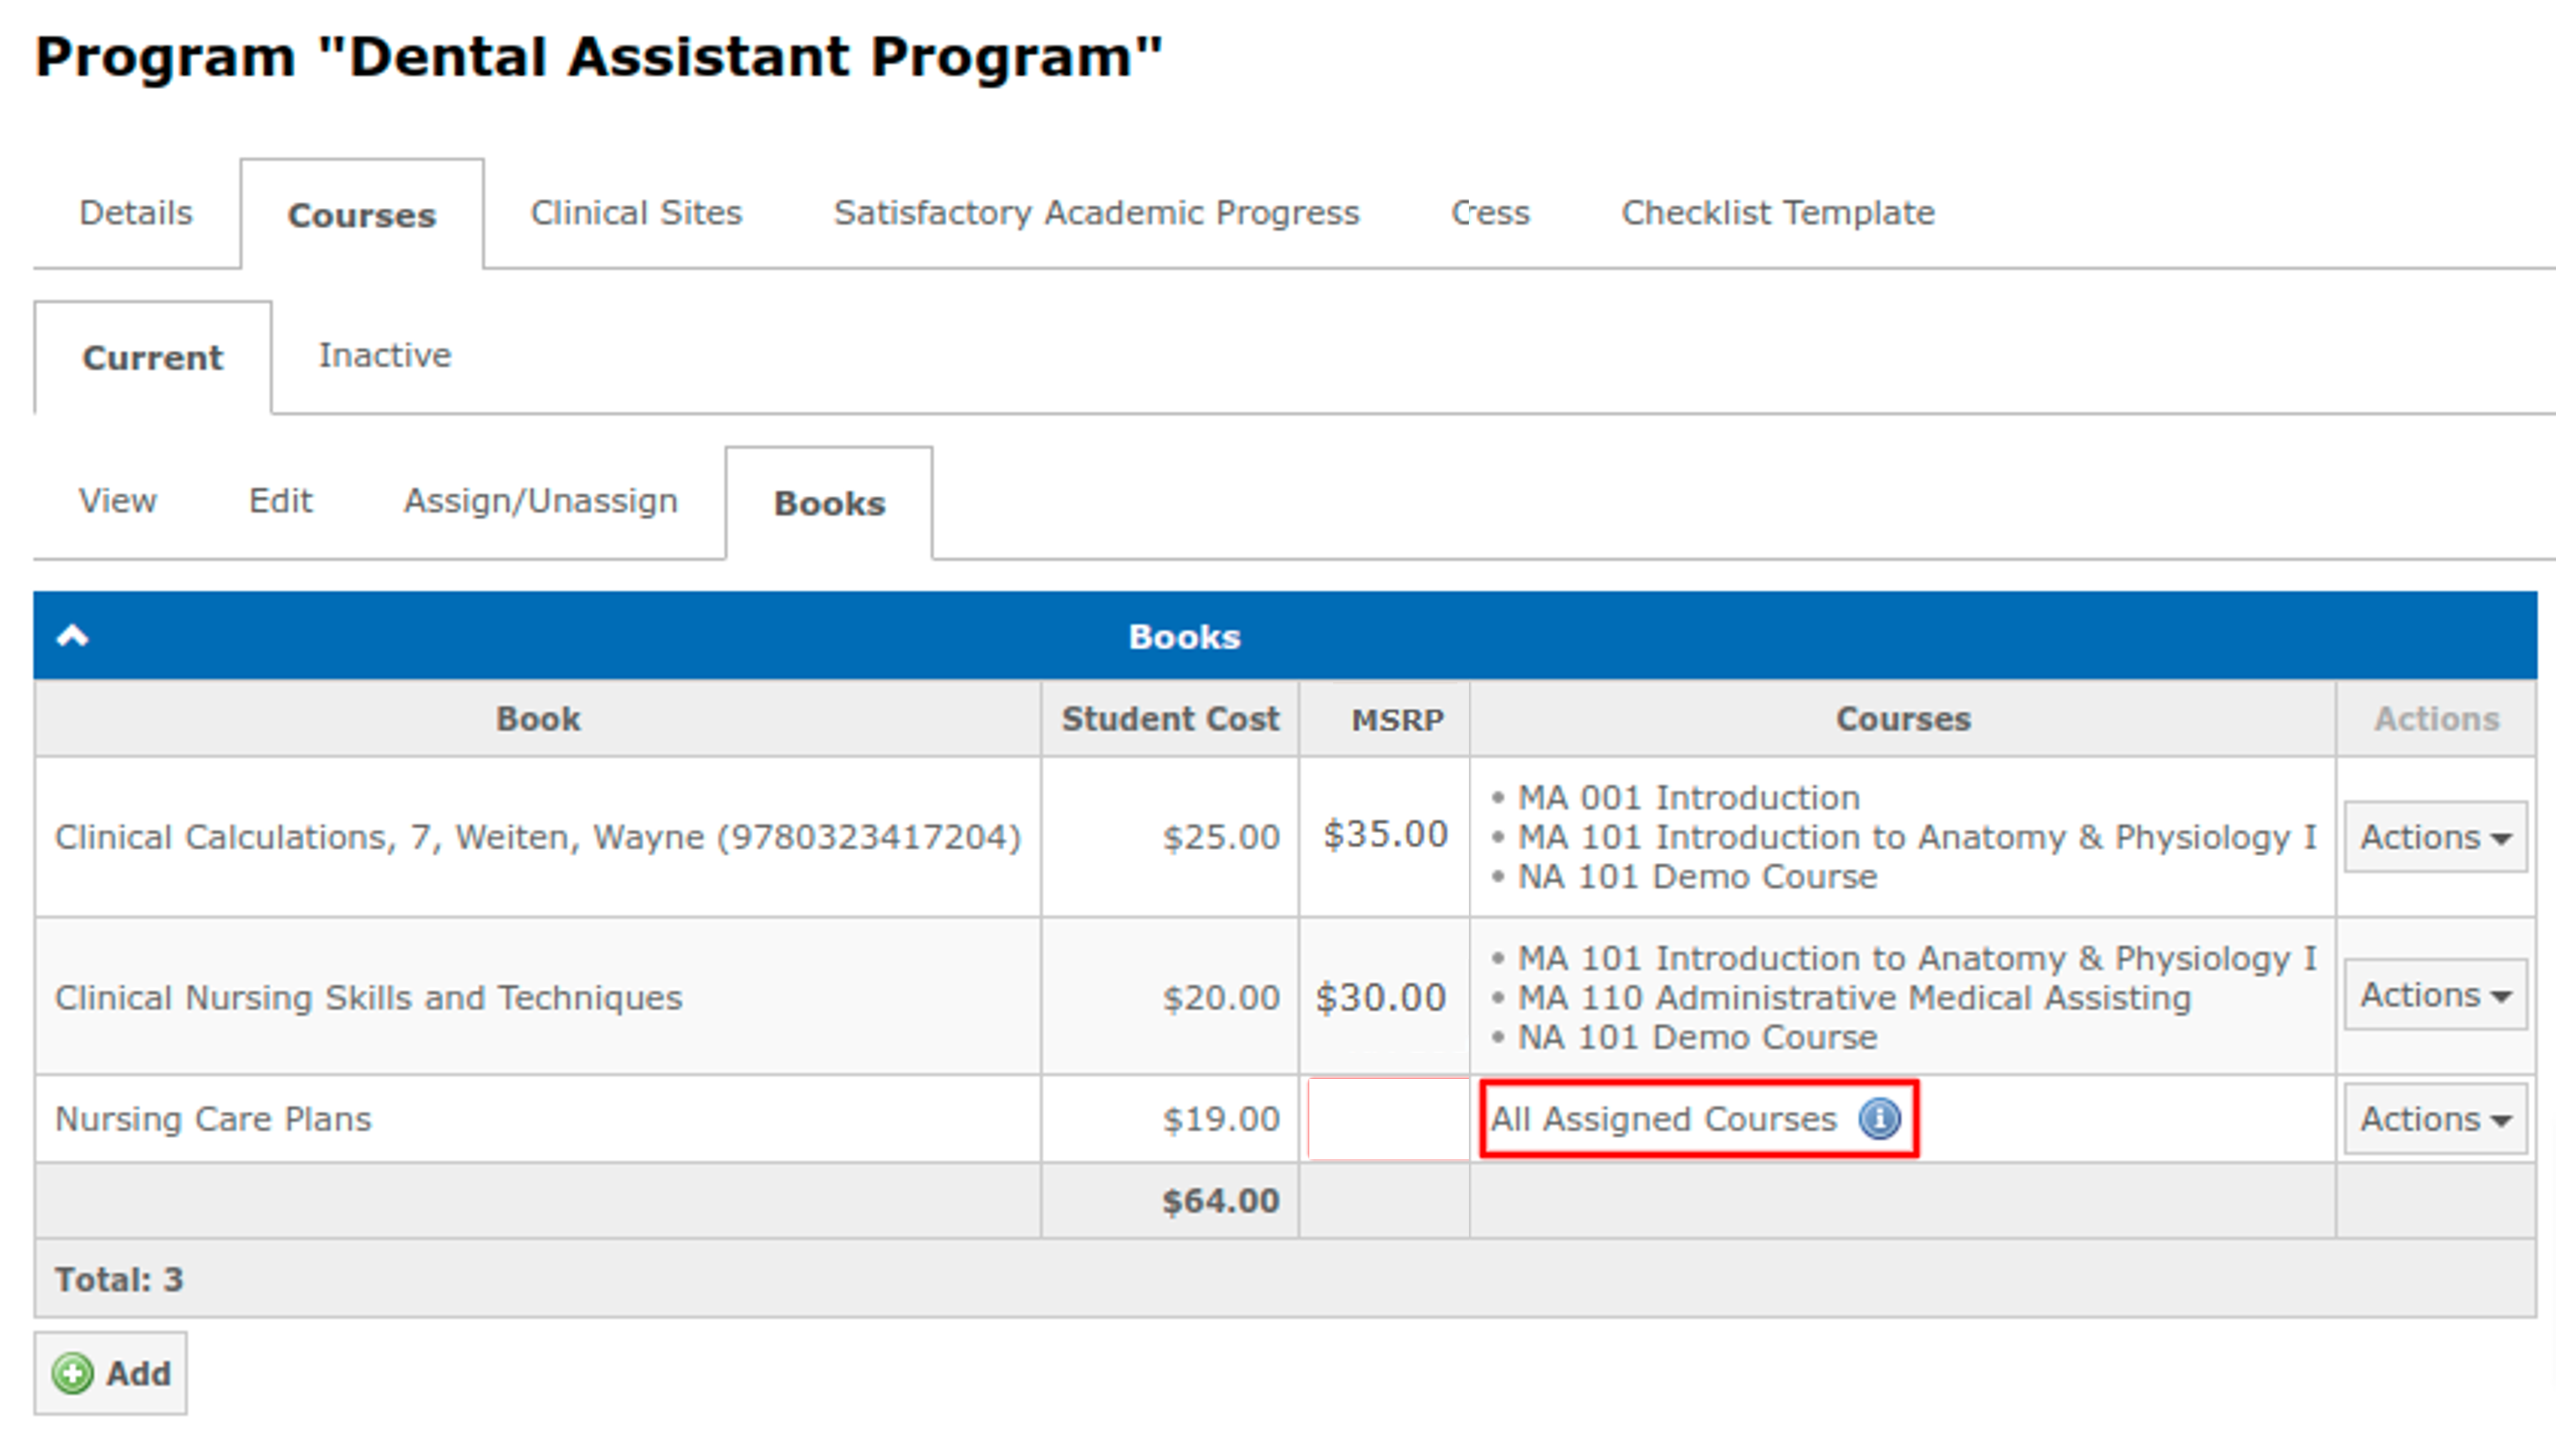Switch to the Details tab
This screenshot has height=1443, width=2556.
coord(136,213)
